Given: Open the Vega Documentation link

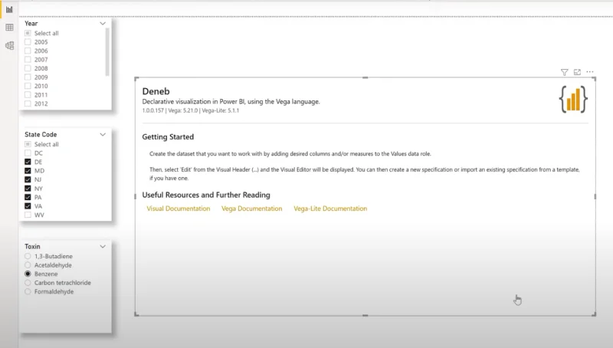Looking at the screenshot, I should tap(252, 208).
